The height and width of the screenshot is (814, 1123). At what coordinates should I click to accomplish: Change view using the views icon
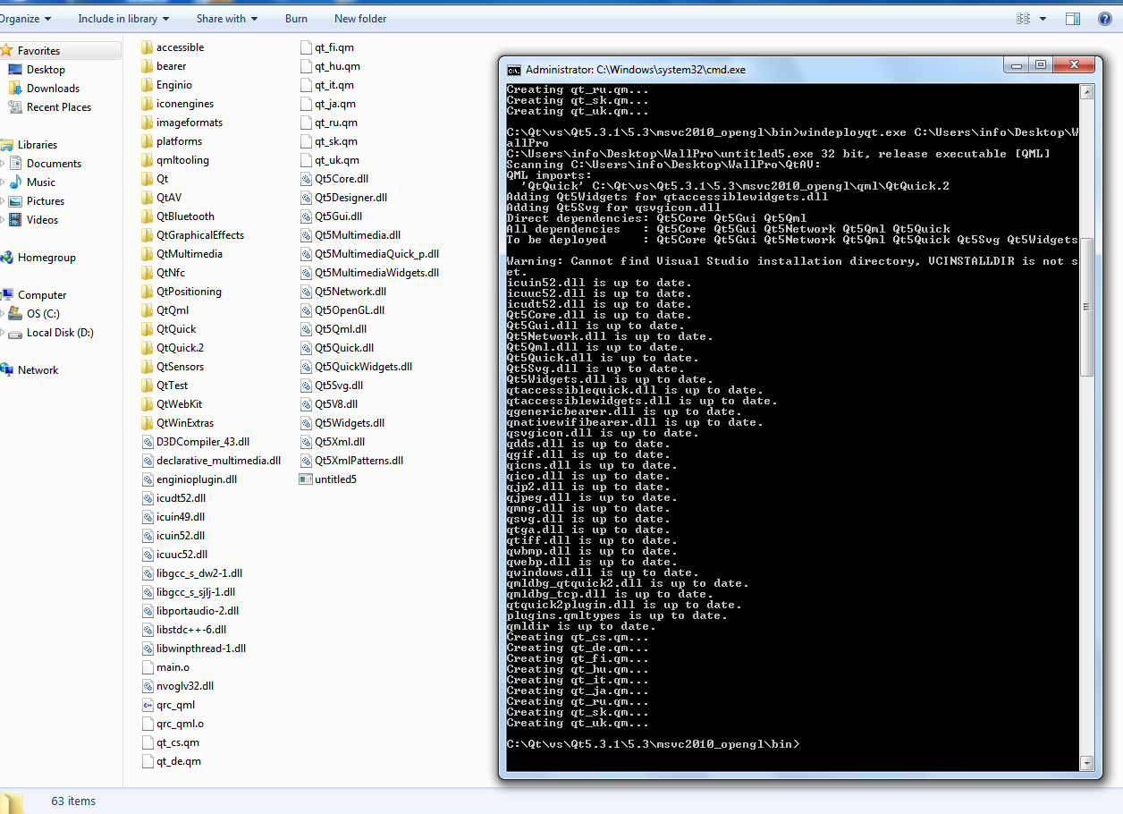coord(1024,18)
